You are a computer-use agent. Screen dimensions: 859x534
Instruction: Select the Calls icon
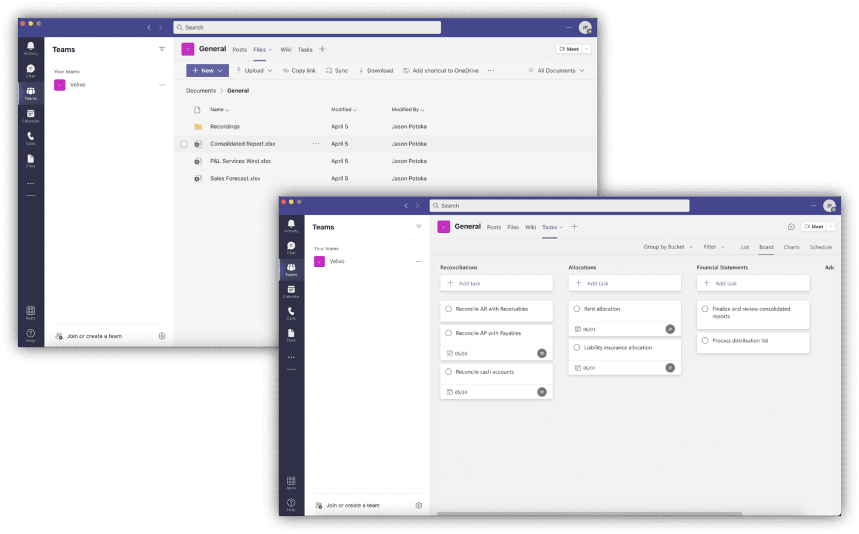pyautogui.click(x=291, y=314)
